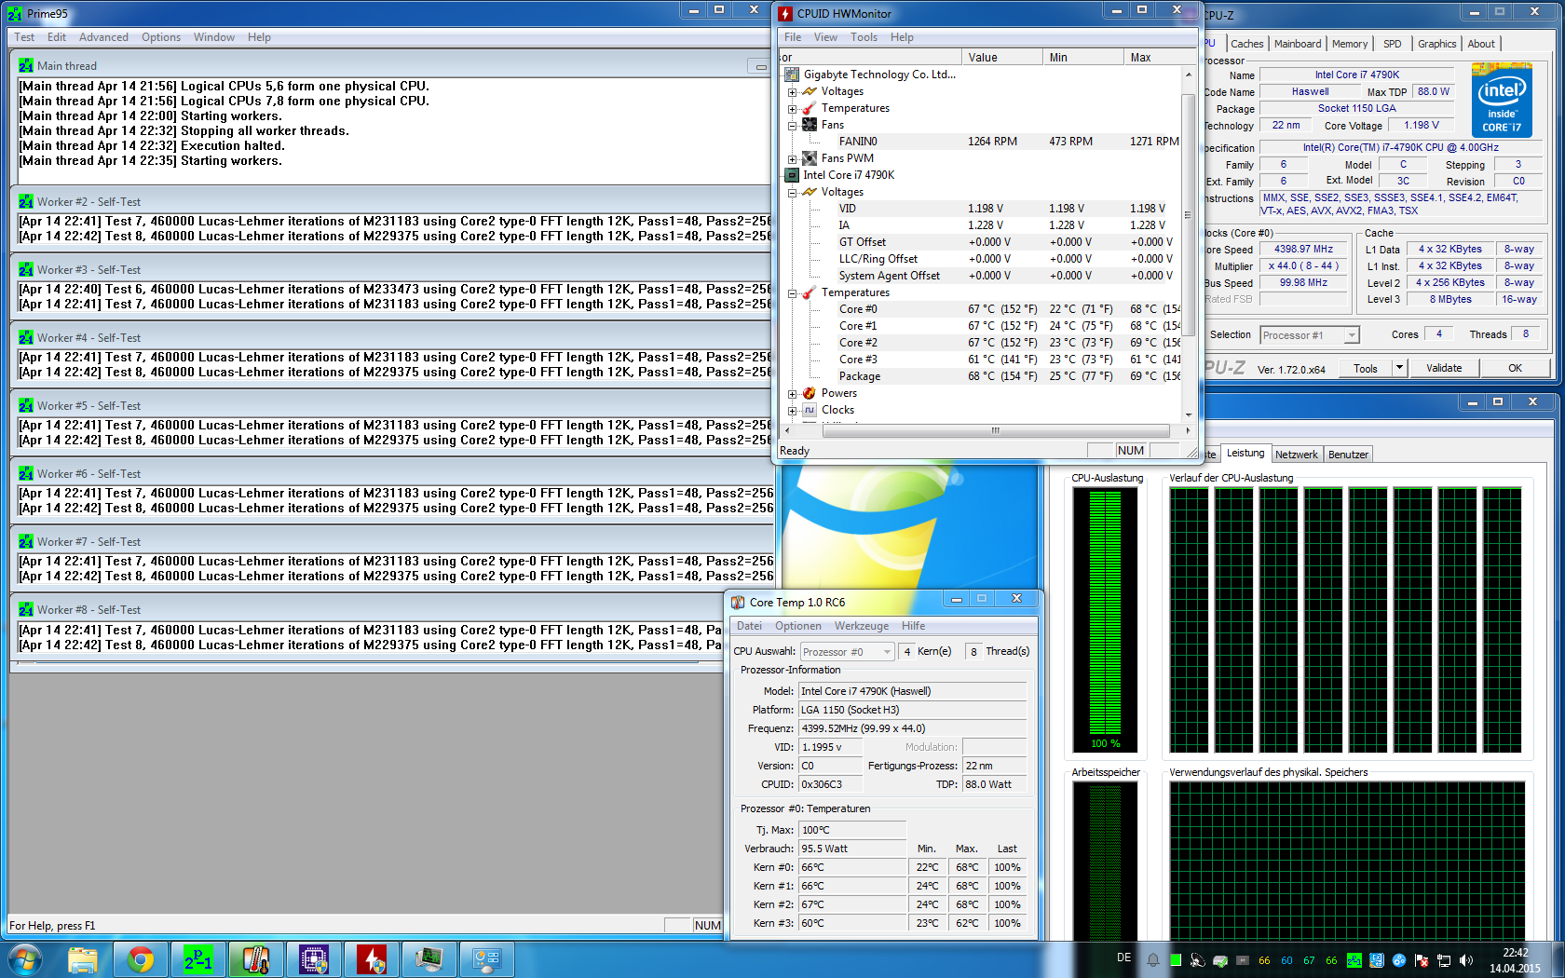The image size is (1565, 978).
Task: Expand the Fans PWM node
Action: [792, 159]
